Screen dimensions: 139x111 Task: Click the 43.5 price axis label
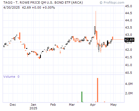(128, 27)
